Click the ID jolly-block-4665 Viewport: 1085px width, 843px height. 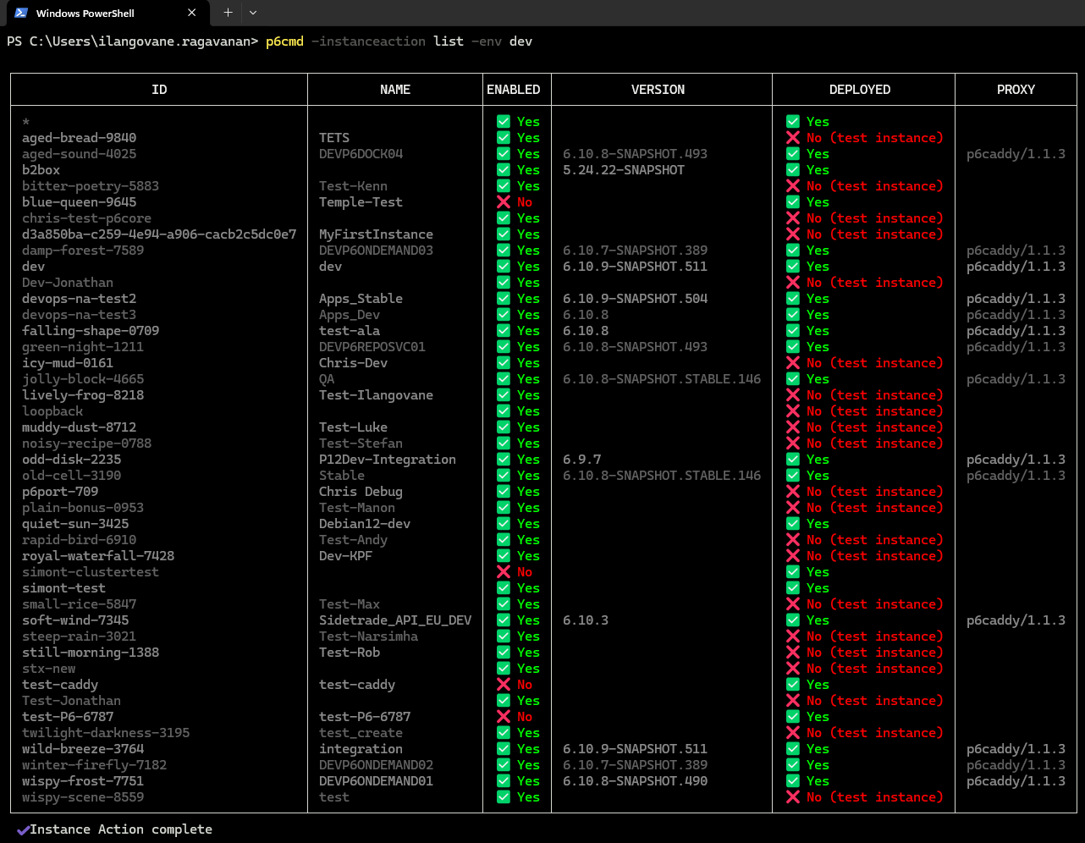pos(83,379)
